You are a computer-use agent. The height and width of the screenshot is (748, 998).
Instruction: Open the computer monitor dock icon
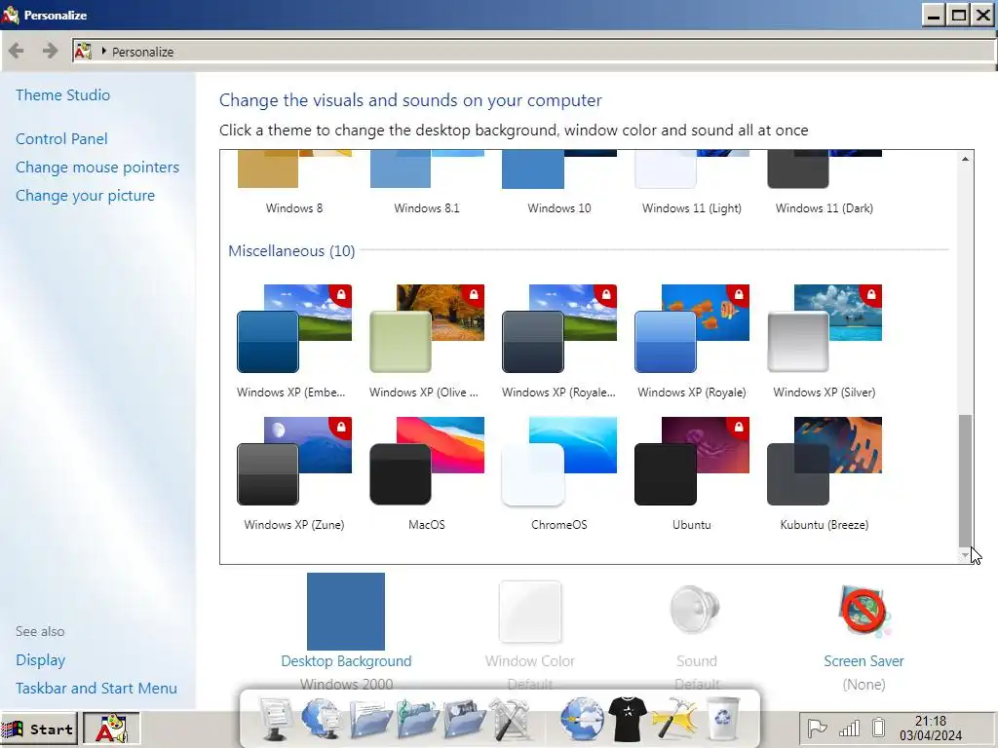[275, 719]
